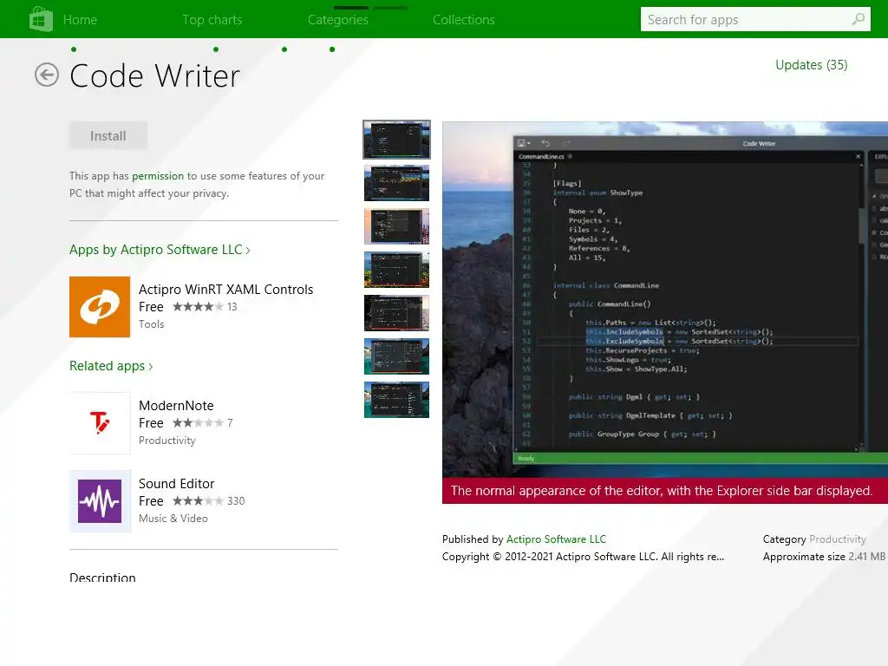Expand Apps by Actipro Software LLC
The width and height of the screenshot is (888, 666).
pyautogui.click(x=160, y=250)
